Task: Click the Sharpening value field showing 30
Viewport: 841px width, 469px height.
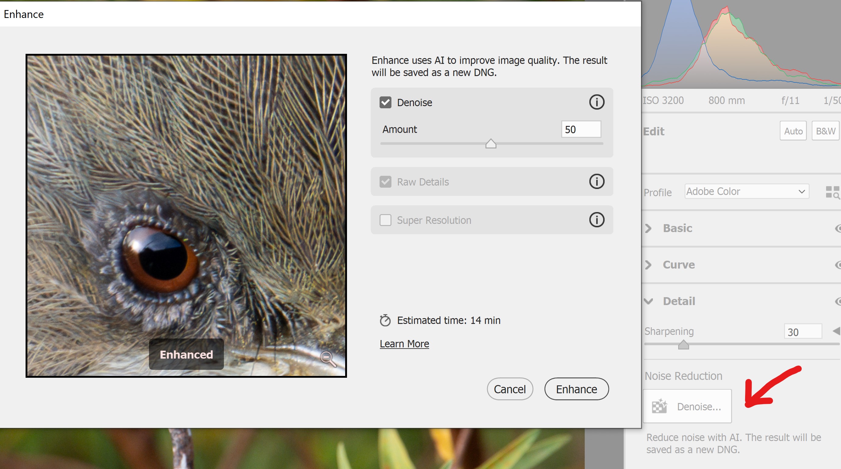Action: pos(803,332)
